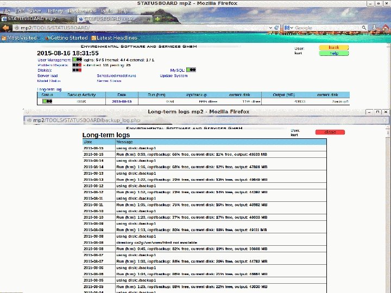Go back with the browser back arrow
Viewport: 391px width, 293px height.
[6, 28]
